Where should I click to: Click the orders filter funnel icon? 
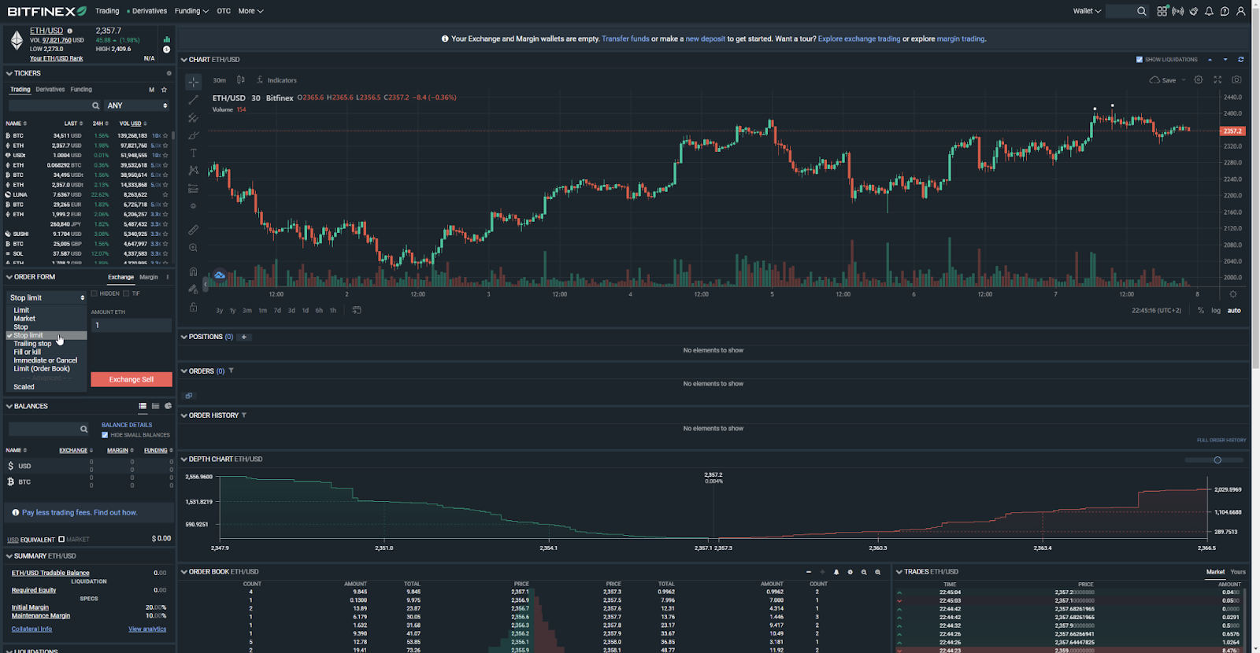pos(231,371)
